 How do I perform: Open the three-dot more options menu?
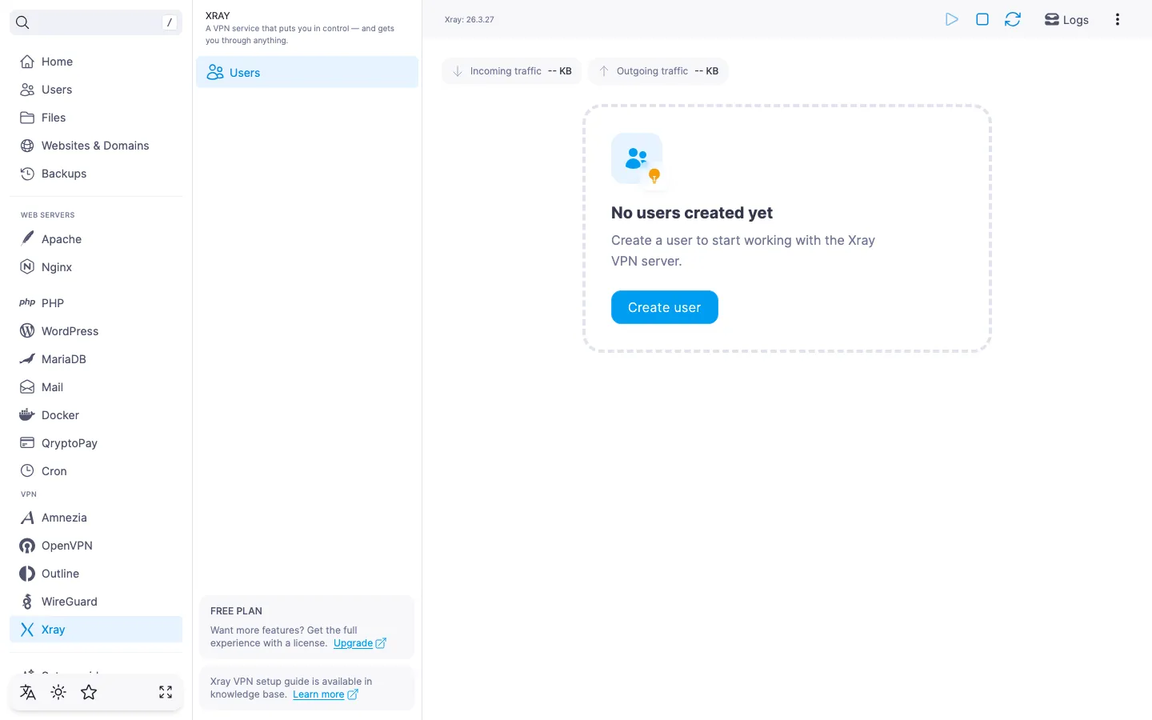pos(1118,19)
